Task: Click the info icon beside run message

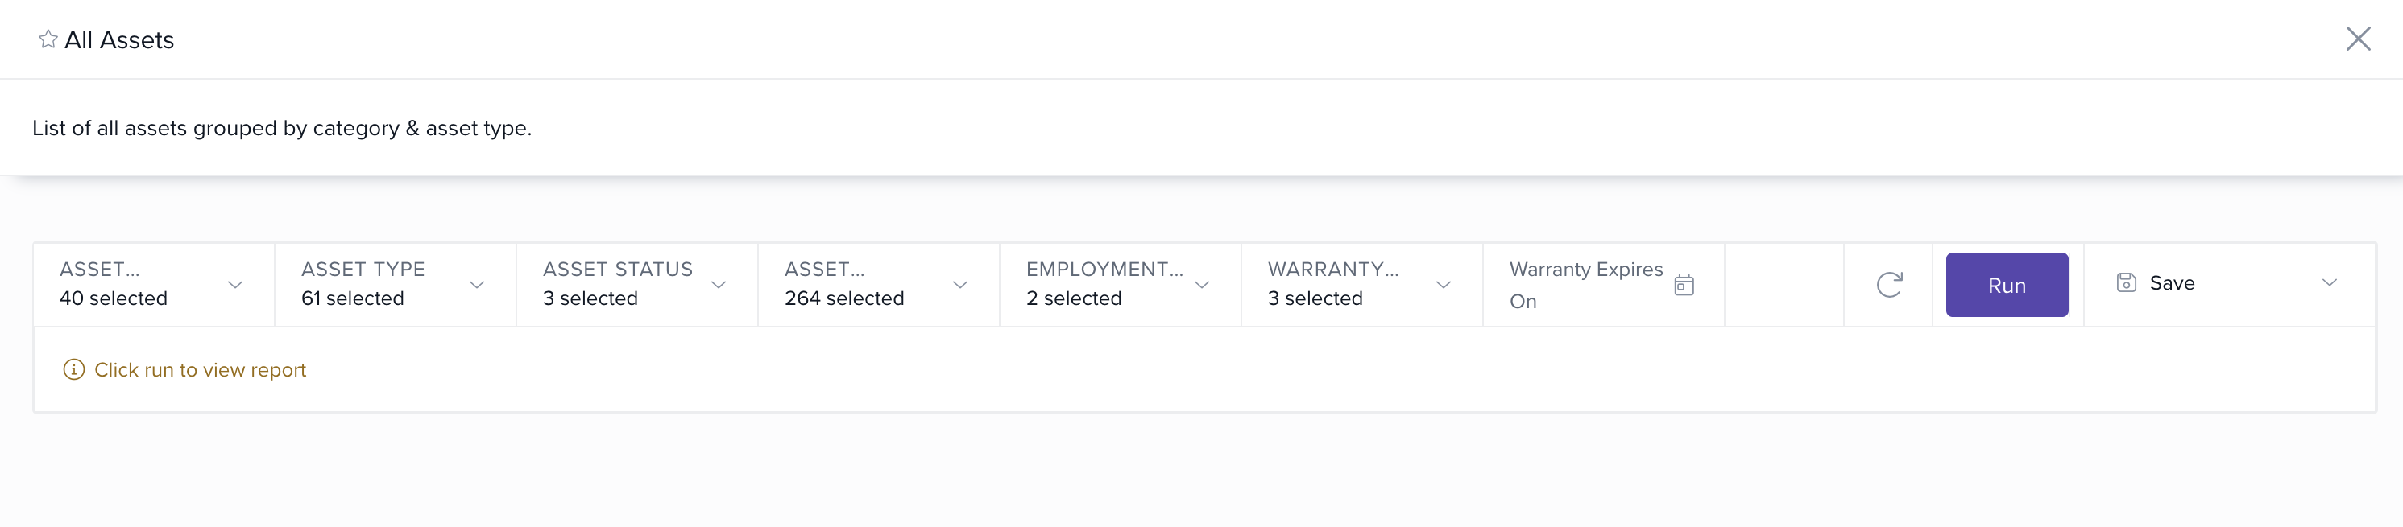Action: 73,369
